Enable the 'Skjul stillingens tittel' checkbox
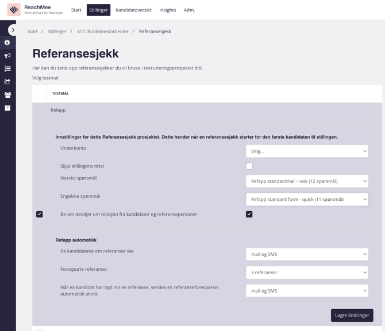The width and height of the screenshot is (385, 331). [x=249, y=166]
